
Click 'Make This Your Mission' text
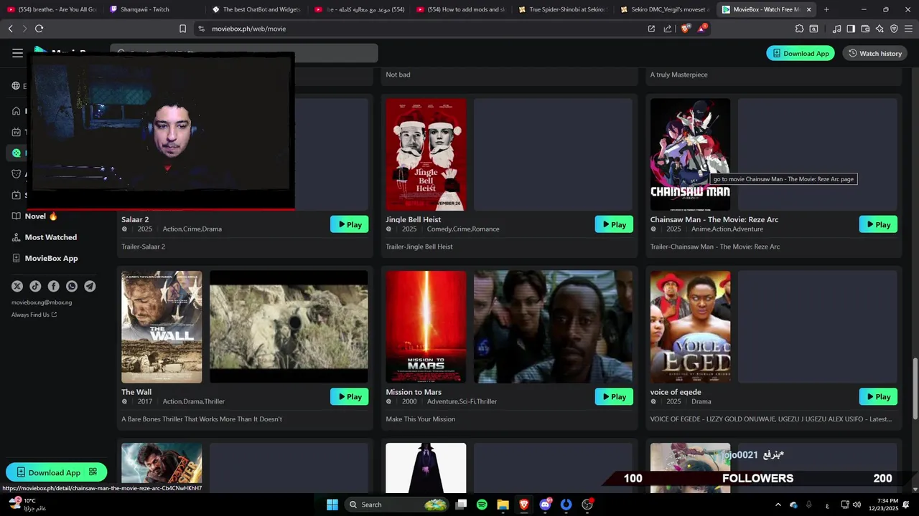[x=420, y=419]
